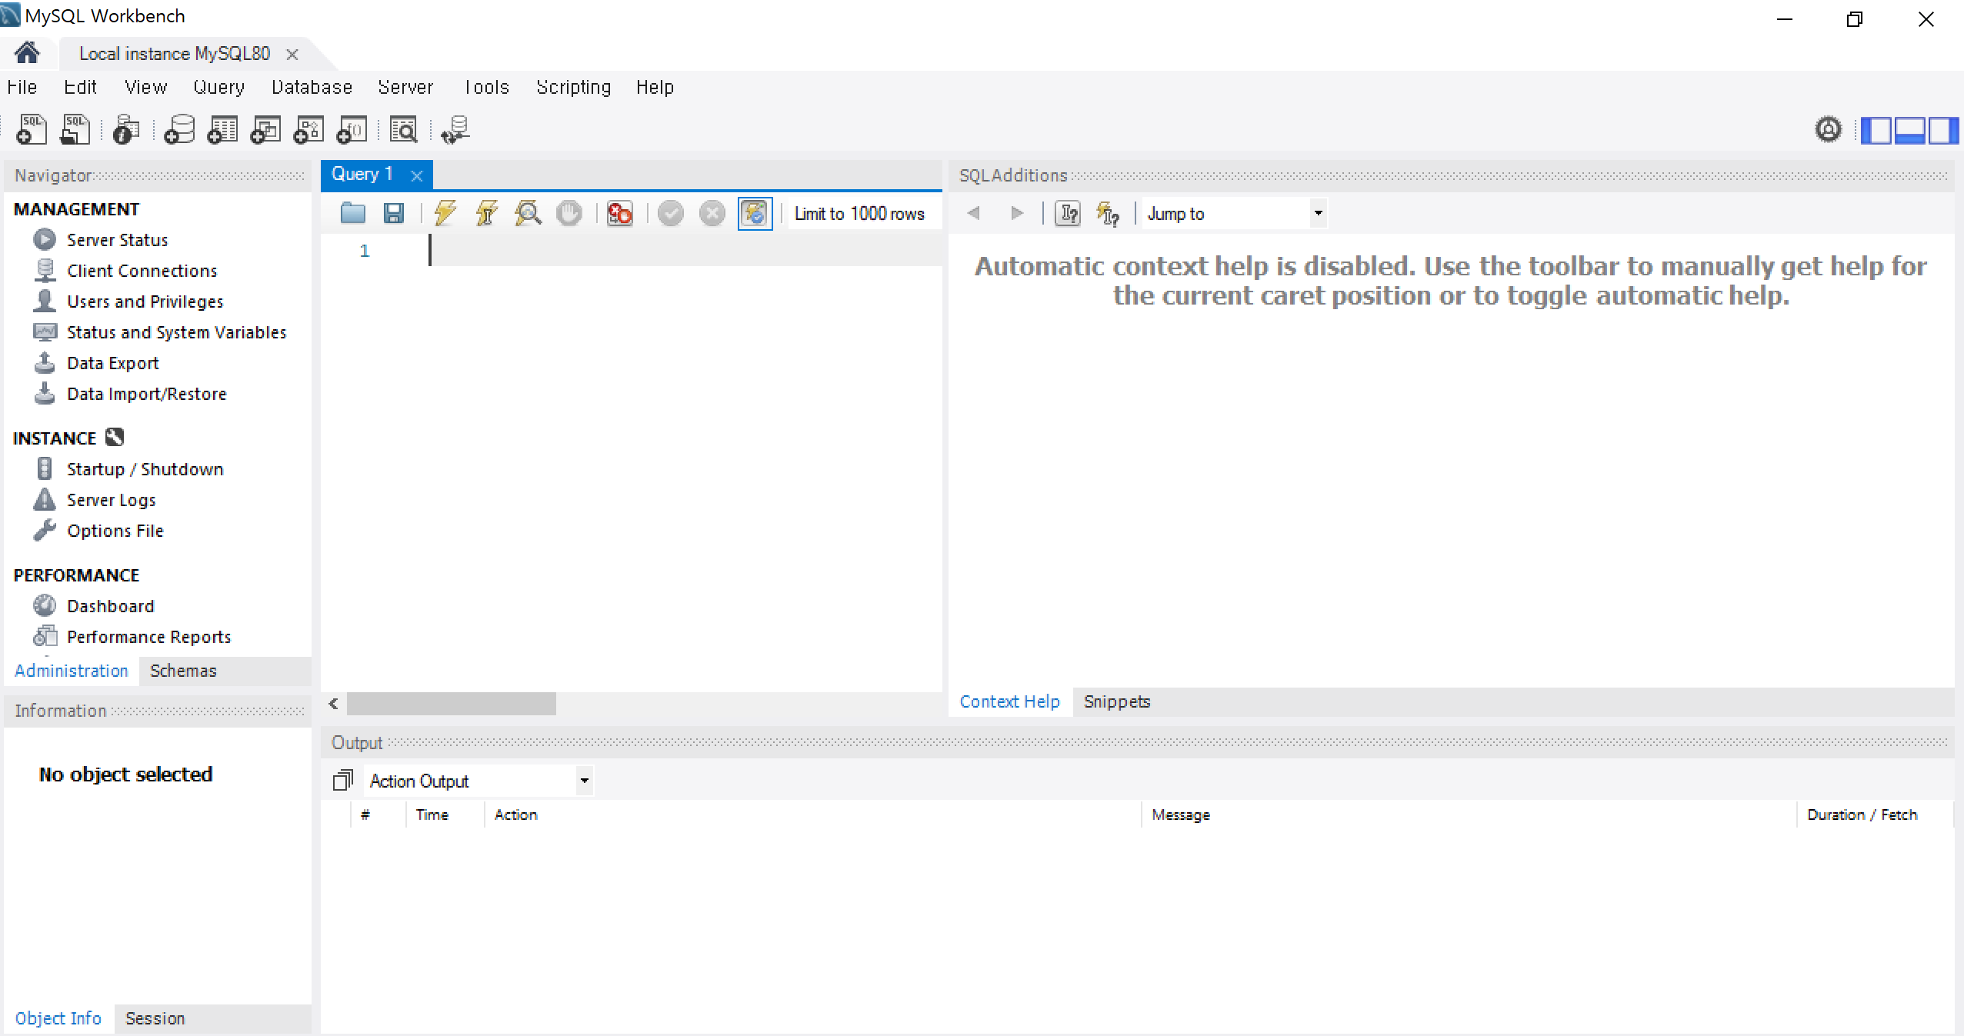Select the Context Help tab
1964x1036 pixels.
(1009, 701)
